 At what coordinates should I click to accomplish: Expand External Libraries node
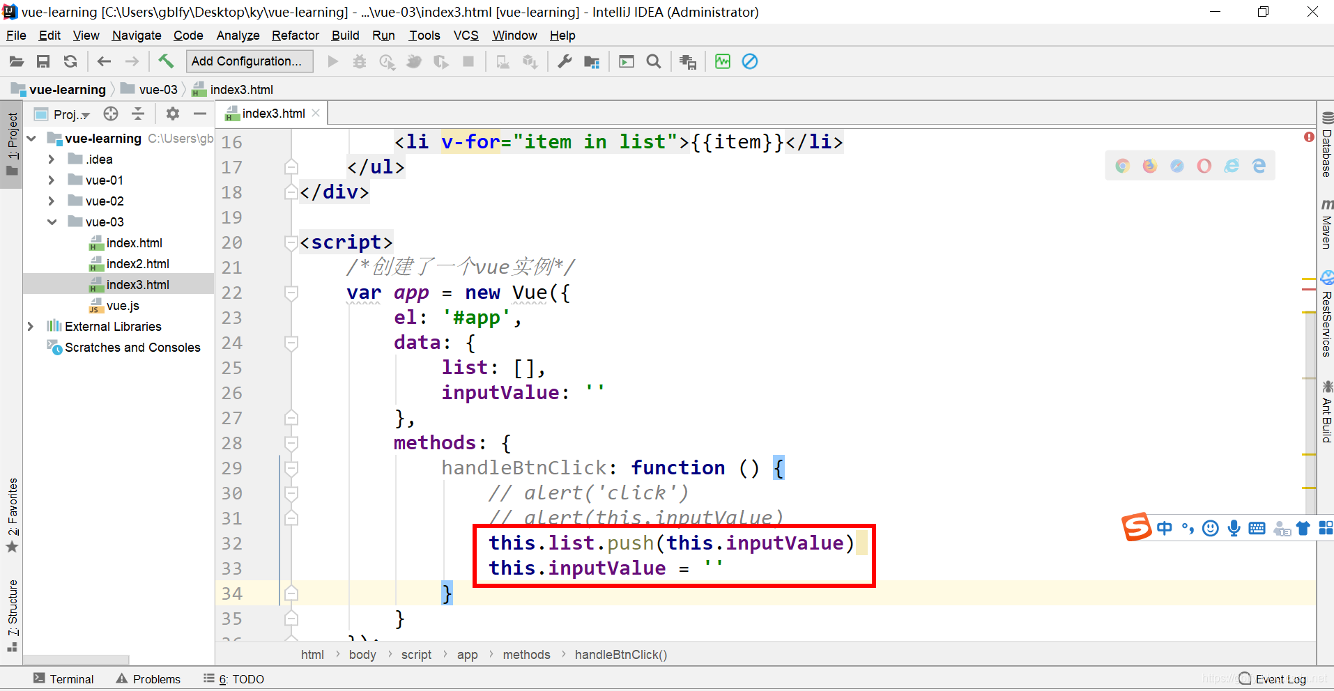[x=31, y=327]
